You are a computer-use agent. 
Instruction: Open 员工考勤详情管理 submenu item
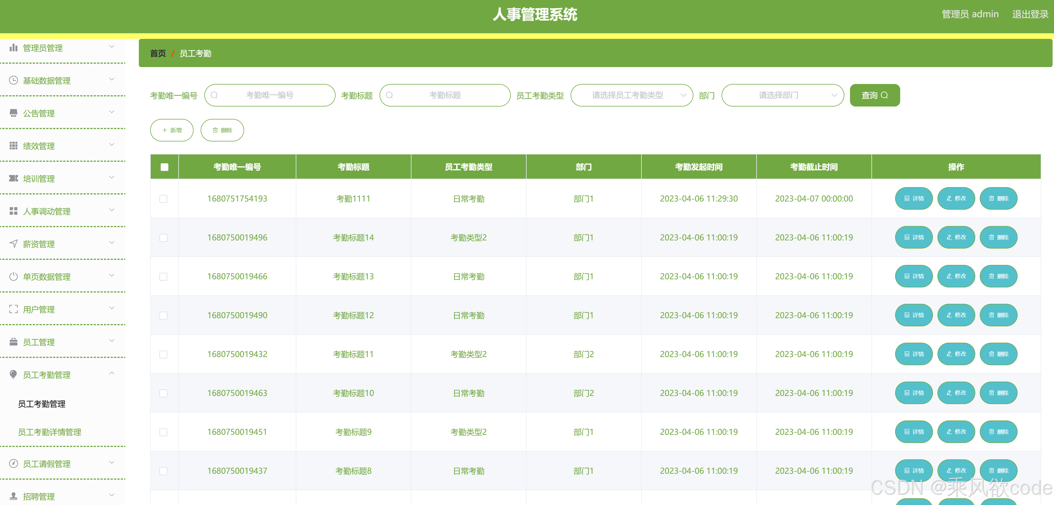49,432
